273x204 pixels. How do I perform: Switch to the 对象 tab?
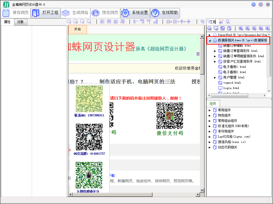(21, 22)
